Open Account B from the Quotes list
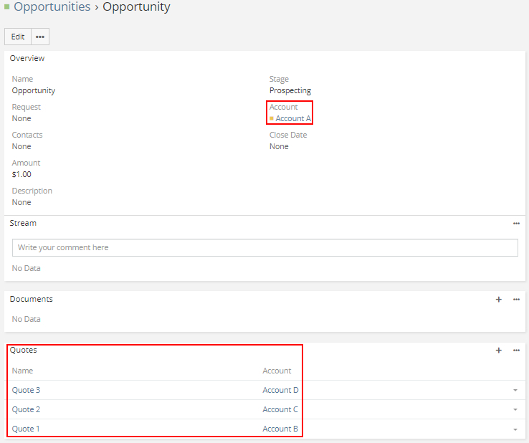 280,429
